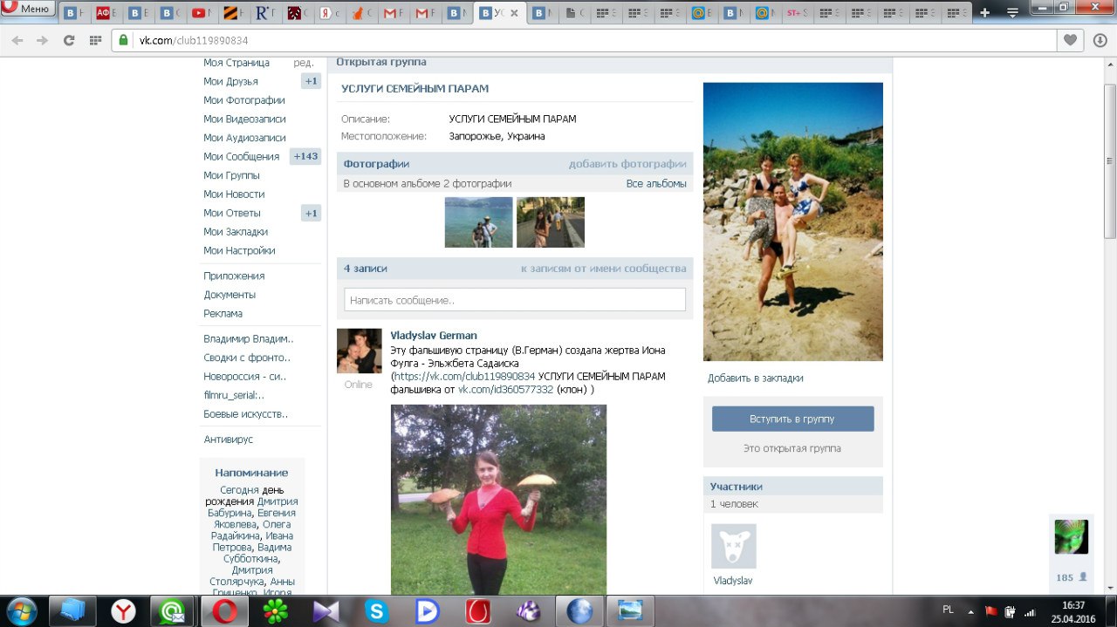Open the downloads arrow icon
1117x627 pixels.
[1098, 40]
